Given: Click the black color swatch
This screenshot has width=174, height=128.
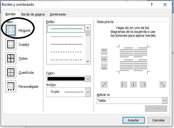Looking at the screenshot, I should point(66,79).
